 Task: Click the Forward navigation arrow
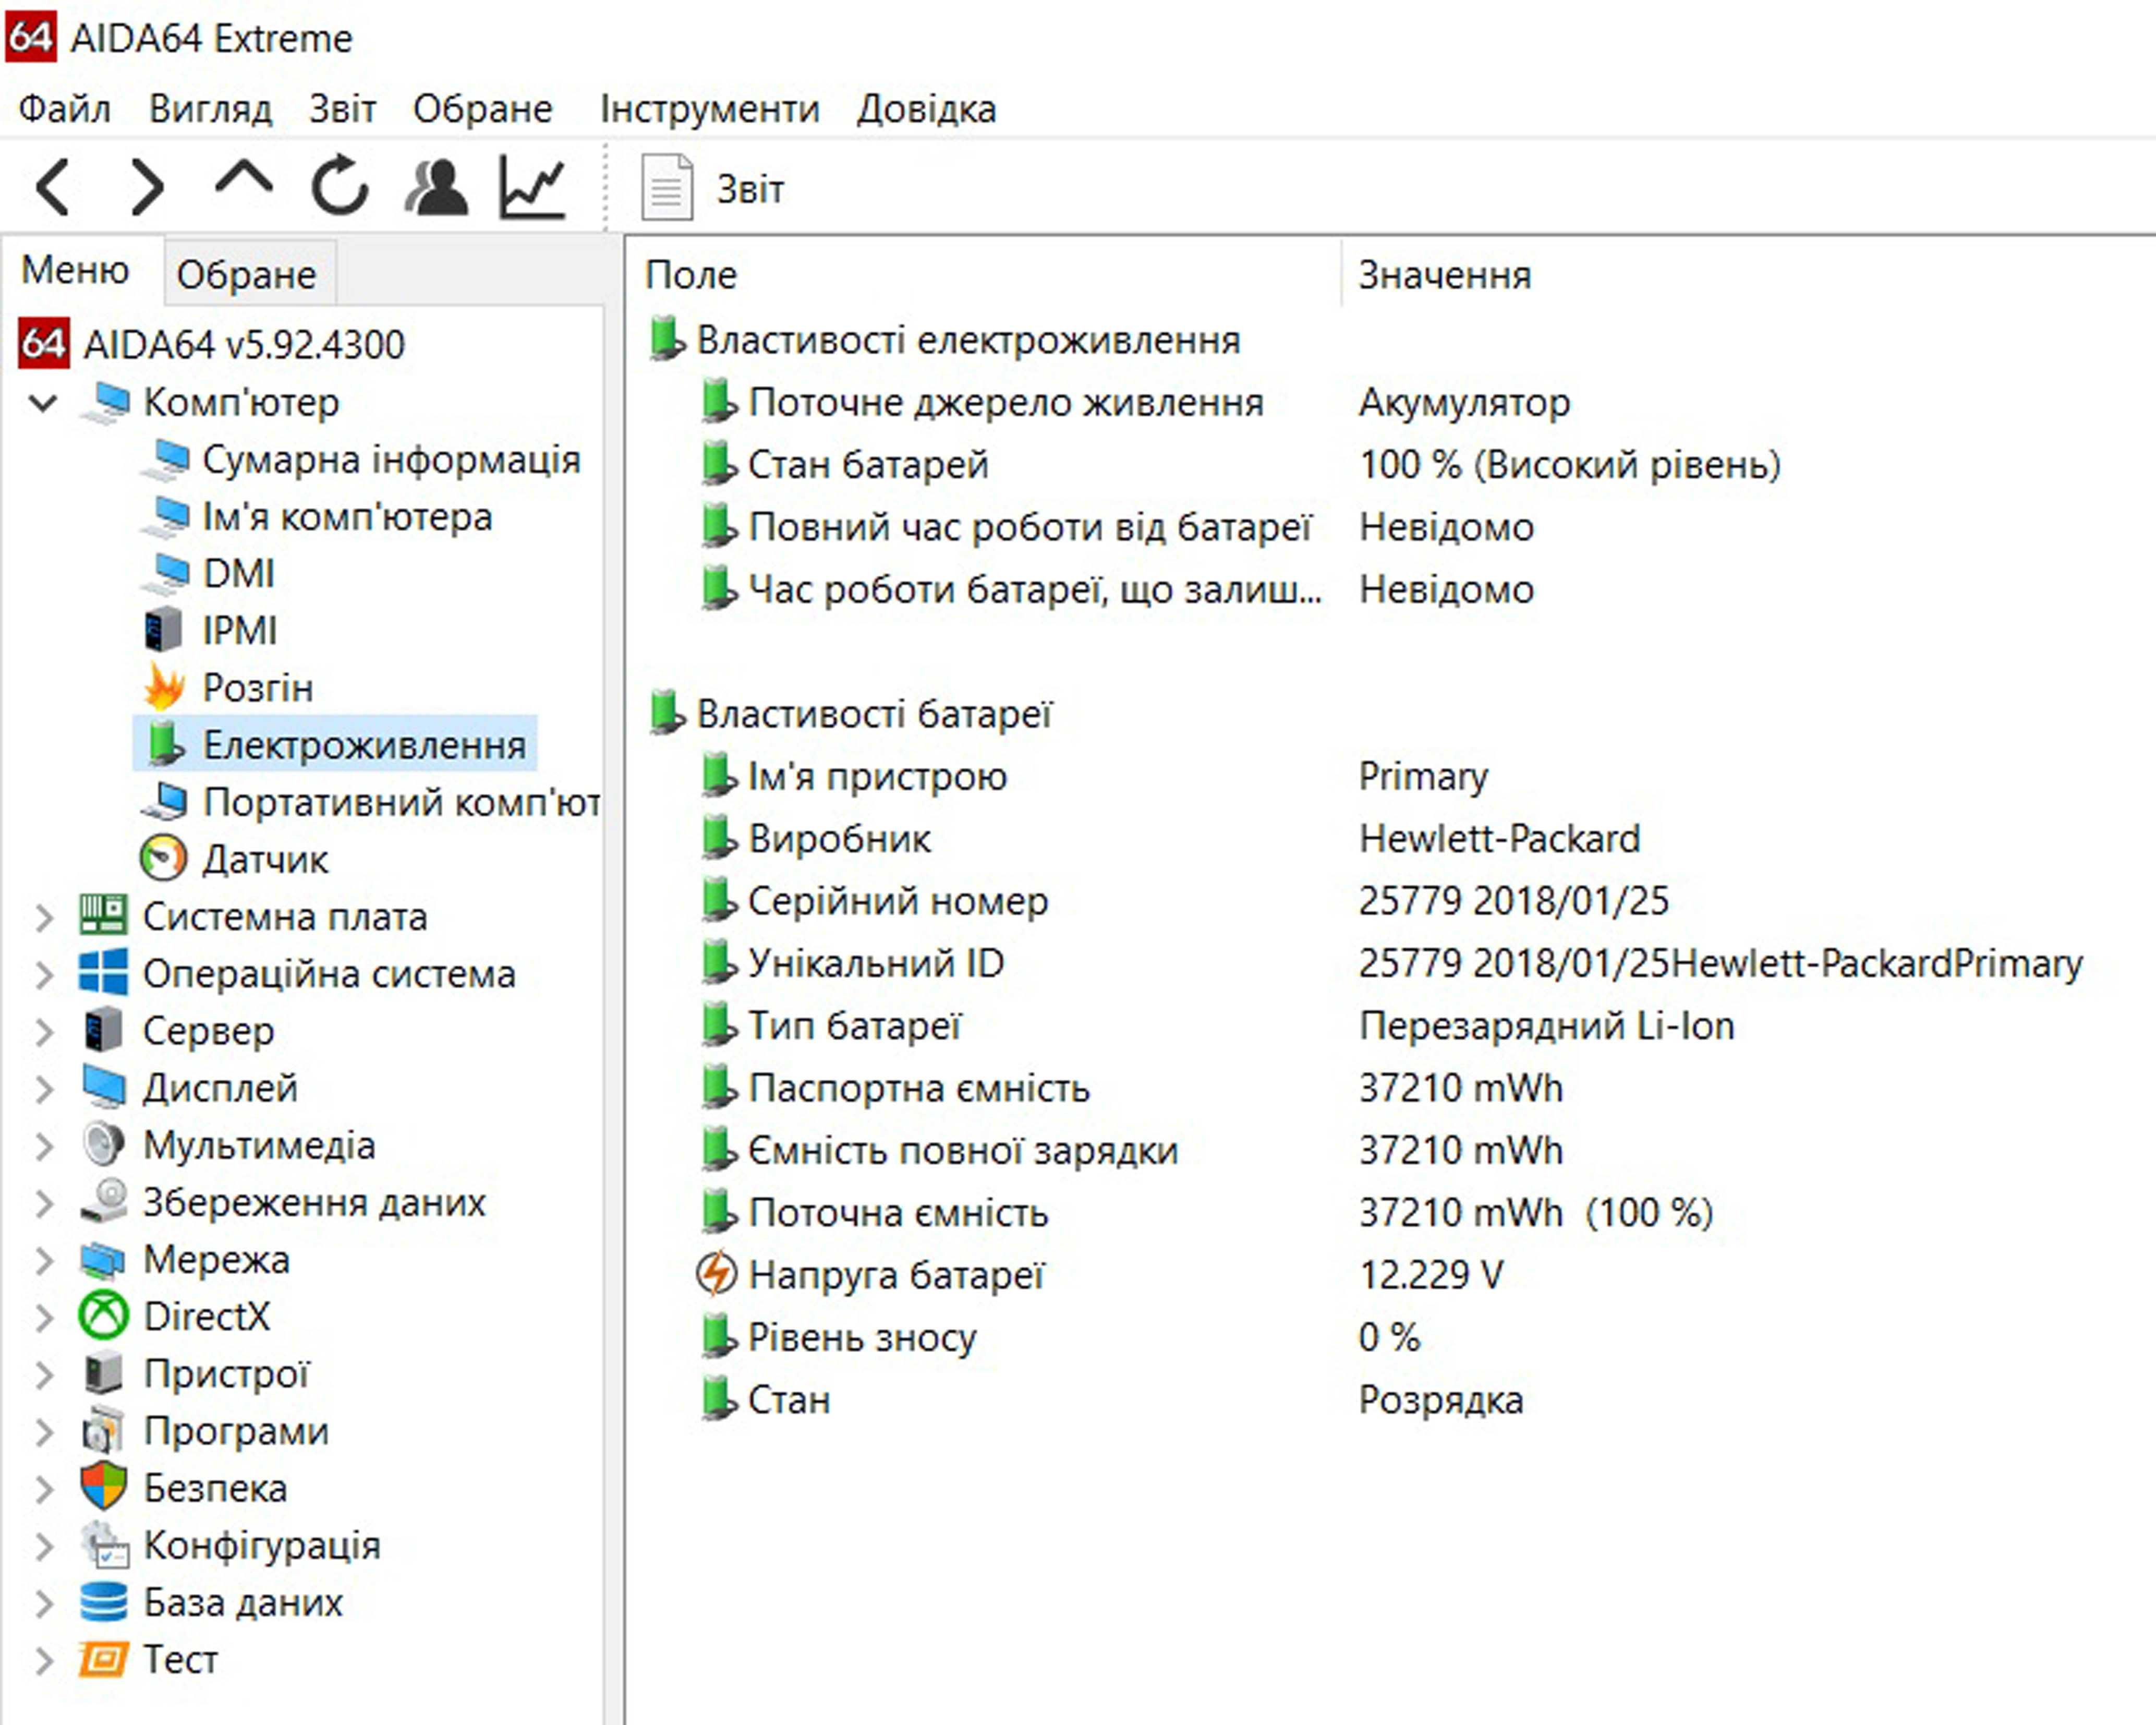(x=147, y=187)
